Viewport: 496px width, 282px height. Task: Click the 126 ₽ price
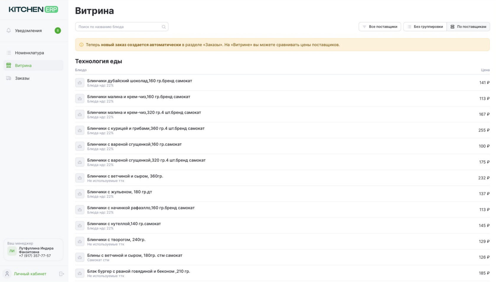click(x=484, y=258)
